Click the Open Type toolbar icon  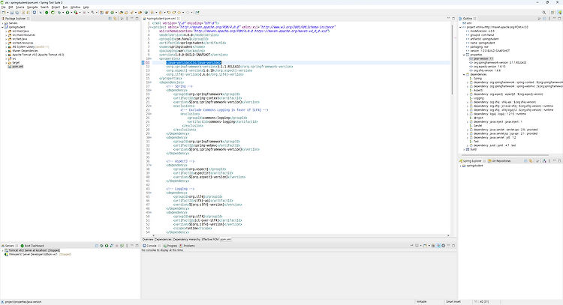pyautogui.click(x=121, y=13)
